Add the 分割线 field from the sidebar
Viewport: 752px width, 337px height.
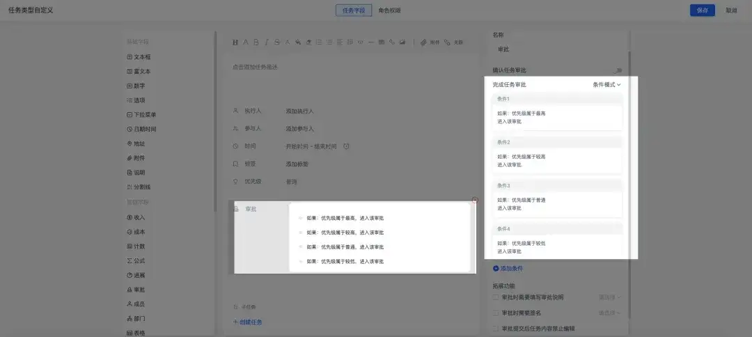(139, 187)
